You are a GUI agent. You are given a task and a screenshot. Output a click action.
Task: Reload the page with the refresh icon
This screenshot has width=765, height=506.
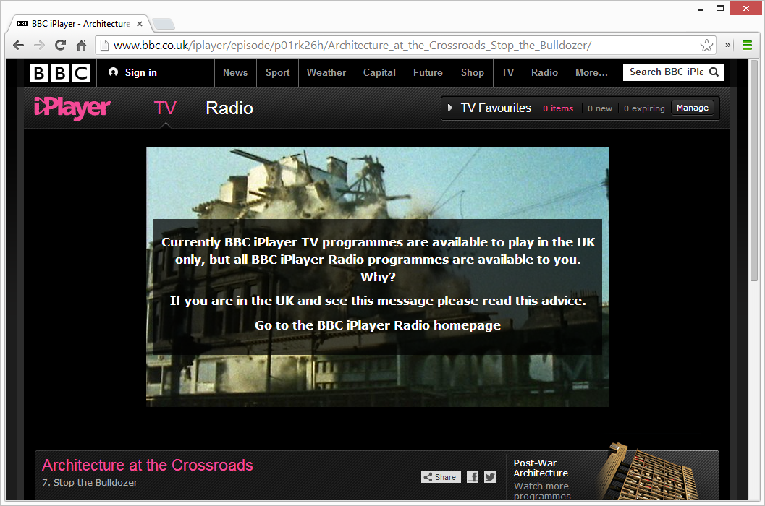(61, 46)
